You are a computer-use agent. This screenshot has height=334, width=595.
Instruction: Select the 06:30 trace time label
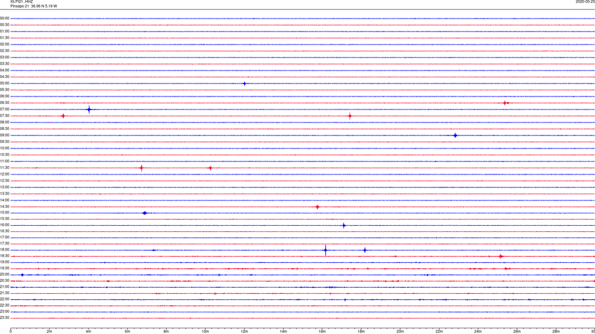click(x=4, y=103)
